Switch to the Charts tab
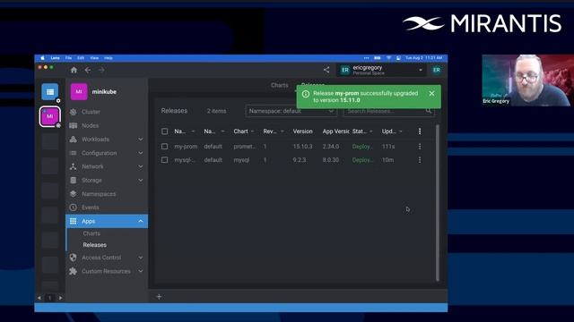Image resolution: width=574 pixels, height=322 pixels. click(x=279, y=85)
